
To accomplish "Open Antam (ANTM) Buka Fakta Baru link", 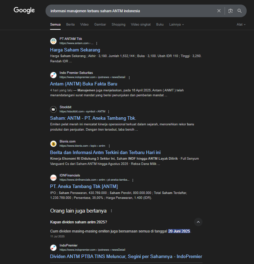I will tap(84, 84).
